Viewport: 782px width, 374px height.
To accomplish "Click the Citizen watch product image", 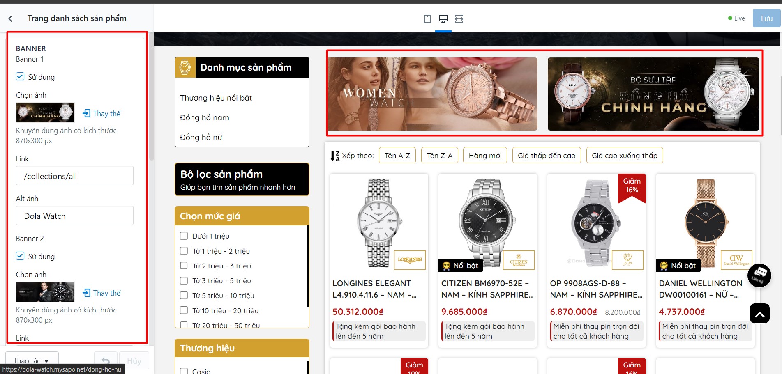I will (x=487, y=223).
